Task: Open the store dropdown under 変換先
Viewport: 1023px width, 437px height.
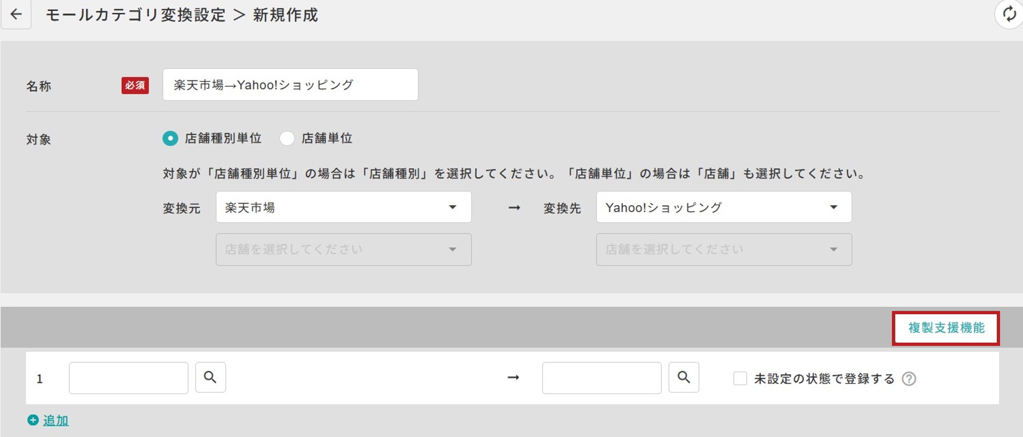Action: pos(724,250)
